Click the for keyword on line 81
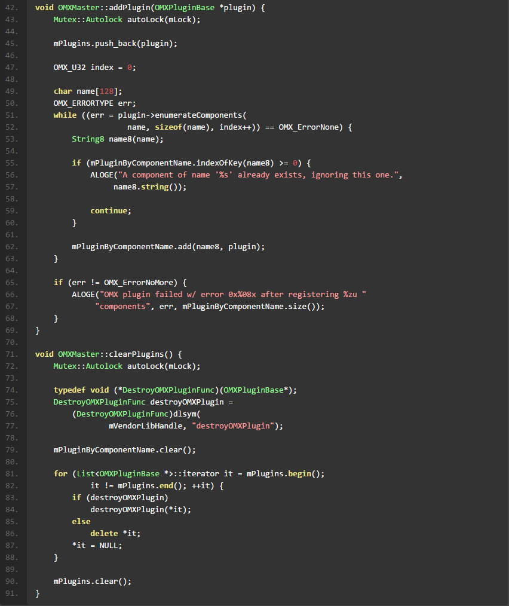509x606 pixels. click(60, 474)
